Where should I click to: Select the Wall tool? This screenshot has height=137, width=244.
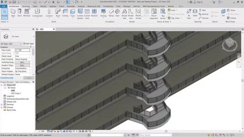point(13,13)
